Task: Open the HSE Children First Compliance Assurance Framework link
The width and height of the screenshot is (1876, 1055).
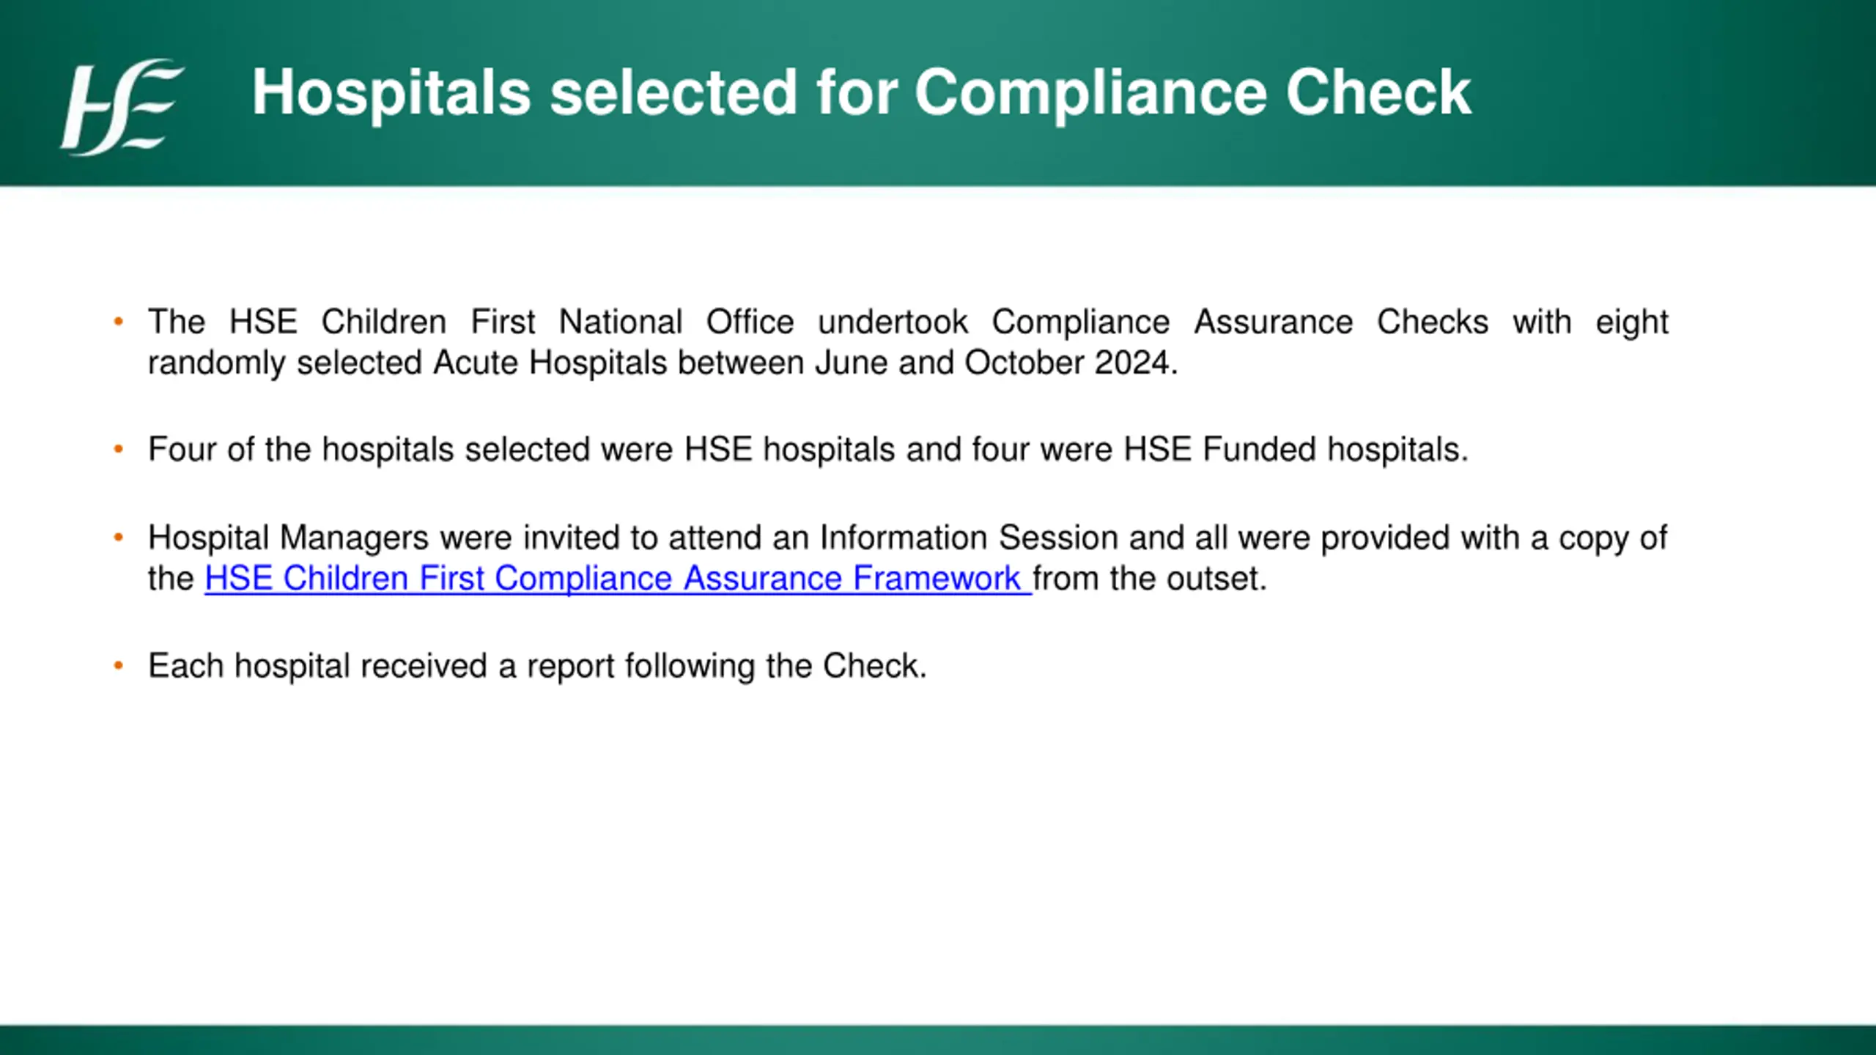Action: pyautogui.click(x=618, y=579)
